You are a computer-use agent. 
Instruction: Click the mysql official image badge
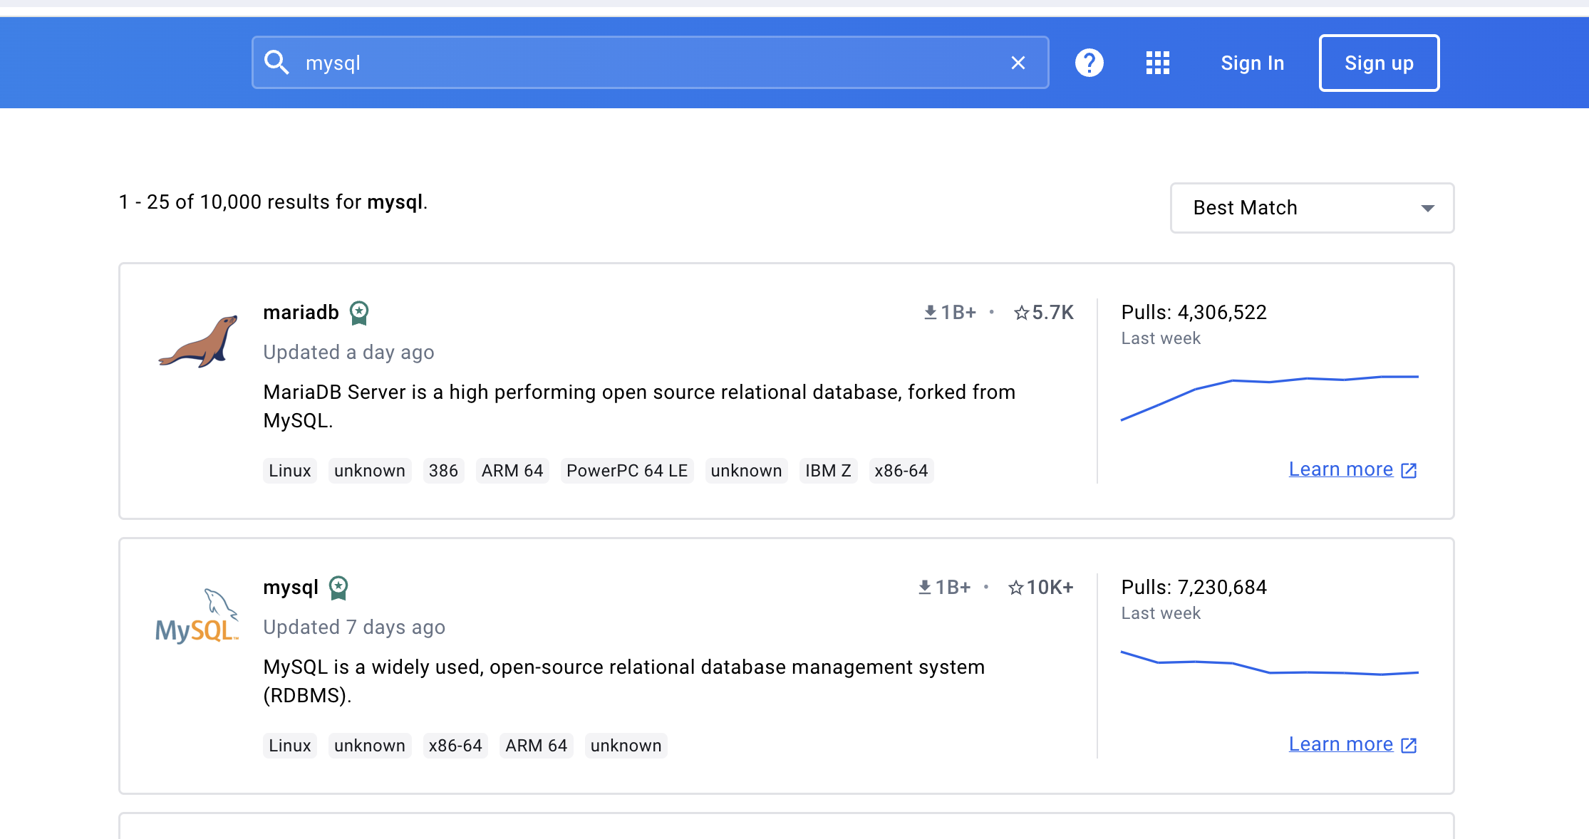tap(338, 588)
